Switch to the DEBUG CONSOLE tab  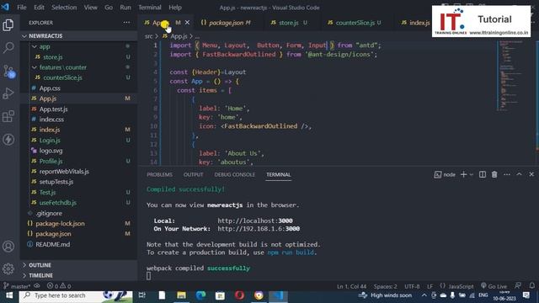234,174
